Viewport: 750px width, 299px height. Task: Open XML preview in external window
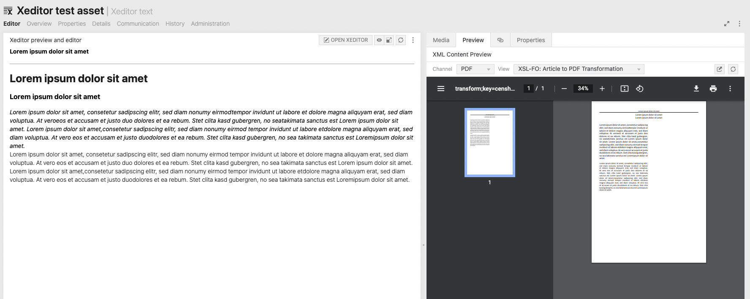click(720, 69)
